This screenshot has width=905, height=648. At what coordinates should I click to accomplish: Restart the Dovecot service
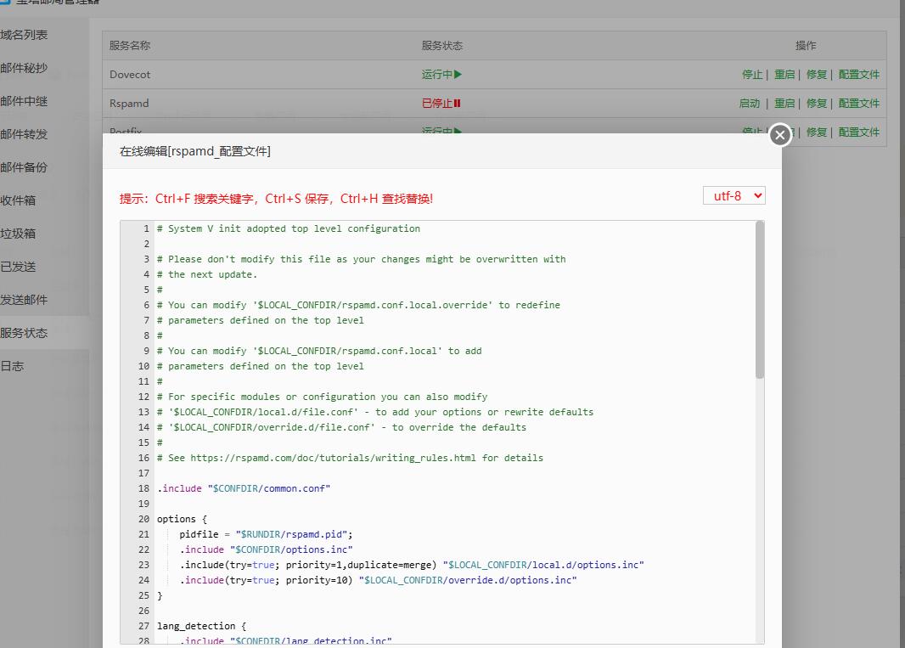tap(784, 75)
